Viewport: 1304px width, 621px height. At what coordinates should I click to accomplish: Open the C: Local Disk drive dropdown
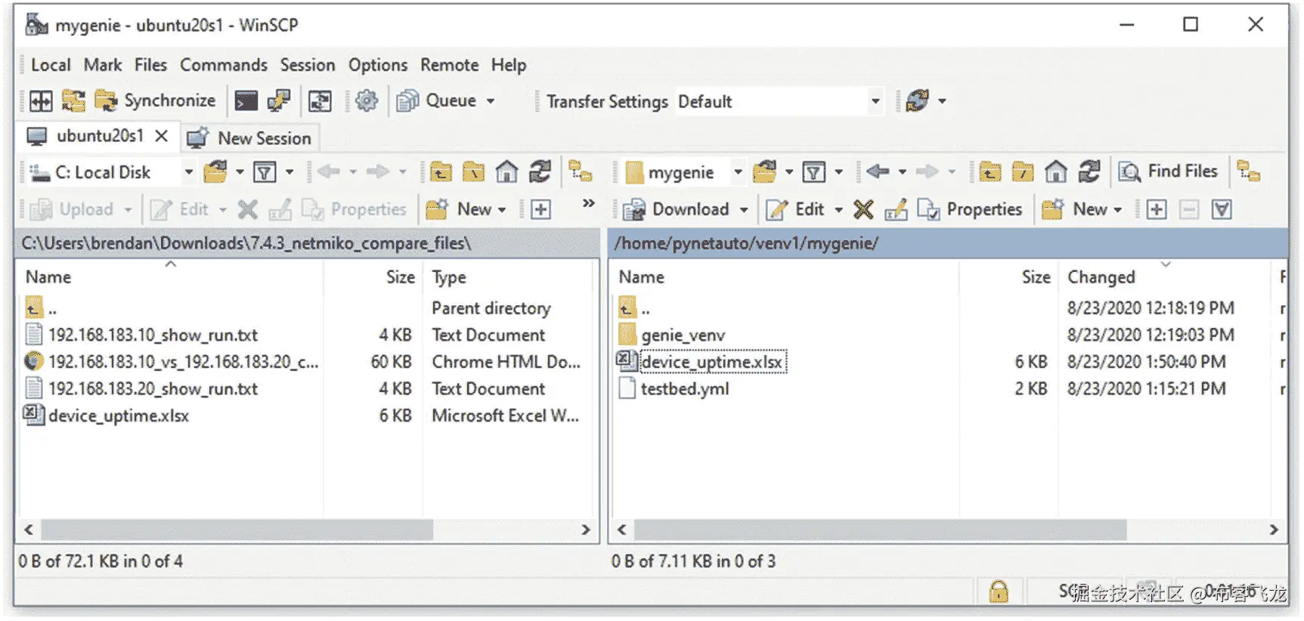[x=111, y=172]
